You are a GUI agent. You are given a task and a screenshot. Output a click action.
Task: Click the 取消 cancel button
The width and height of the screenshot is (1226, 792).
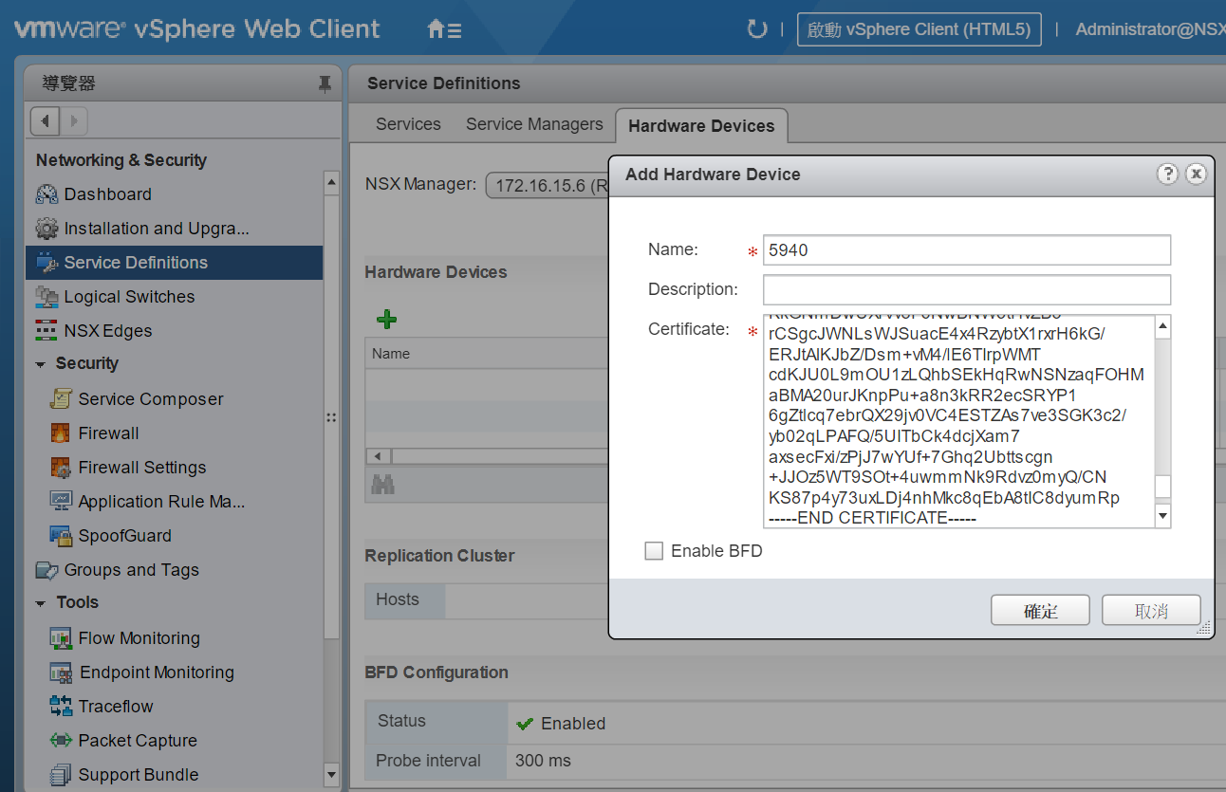tap(1151, 610)
